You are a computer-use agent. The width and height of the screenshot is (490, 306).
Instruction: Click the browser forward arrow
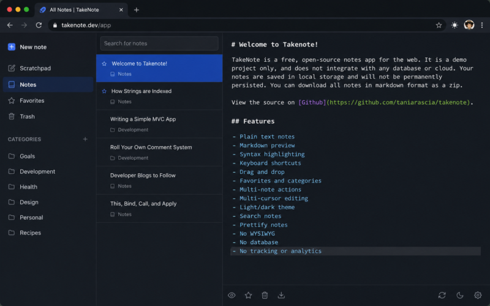[x=24, y=25]
